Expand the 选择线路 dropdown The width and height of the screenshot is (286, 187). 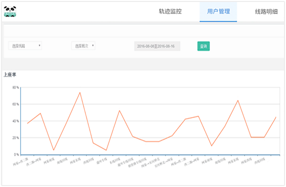pyautogui.click(x=25, y=46)
